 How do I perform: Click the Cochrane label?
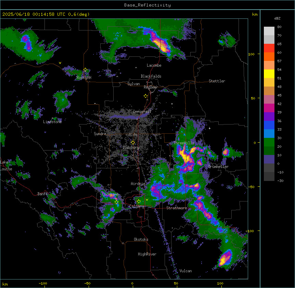(x=110, y=194)
